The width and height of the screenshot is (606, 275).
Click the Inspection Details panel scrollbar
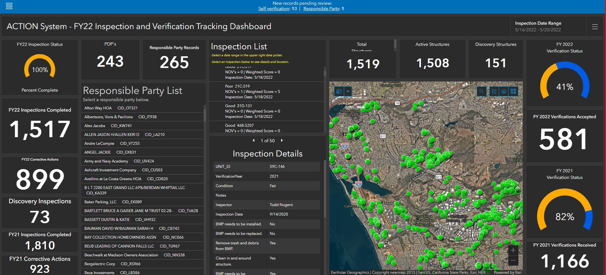(x=325, y=189)
